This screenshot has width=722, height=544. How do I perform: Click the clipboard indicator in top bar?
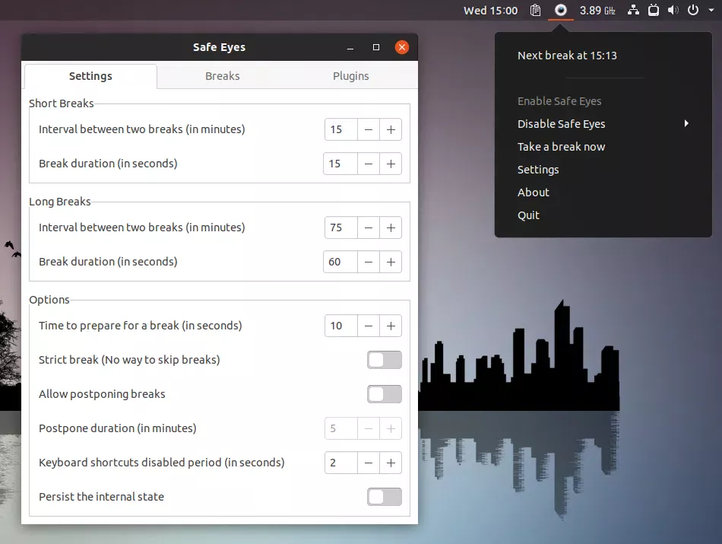click(x=536, y=11)
